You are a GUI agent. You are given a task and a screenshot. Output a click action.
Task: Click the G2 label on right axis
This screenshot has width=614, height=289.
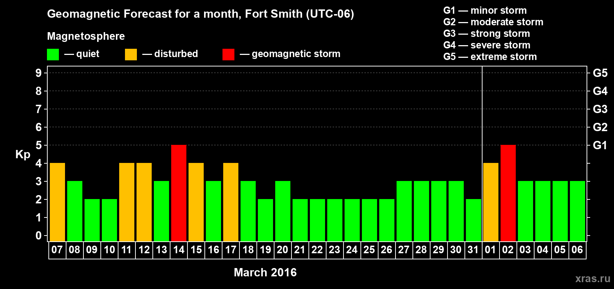click(x=600, y=127)
